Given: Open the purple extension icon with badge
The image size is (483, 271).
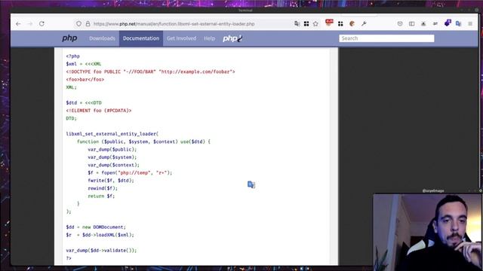Looking at the screenshot, I should pos(448,23).
